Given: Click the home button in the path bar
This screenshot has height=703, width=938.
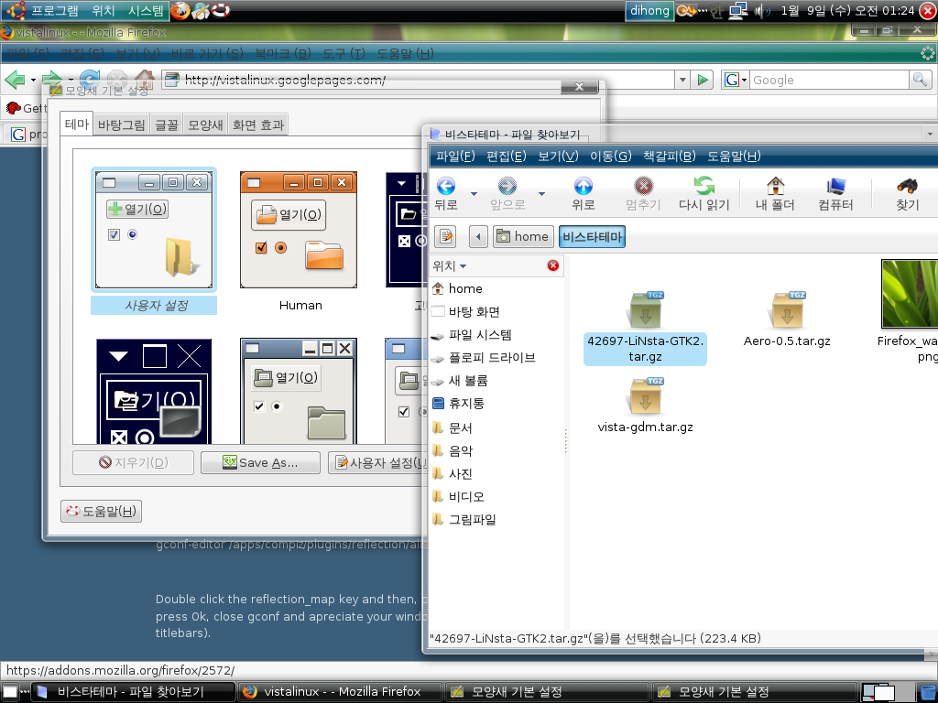Looking at the screenshot, I should pos(523,237).
